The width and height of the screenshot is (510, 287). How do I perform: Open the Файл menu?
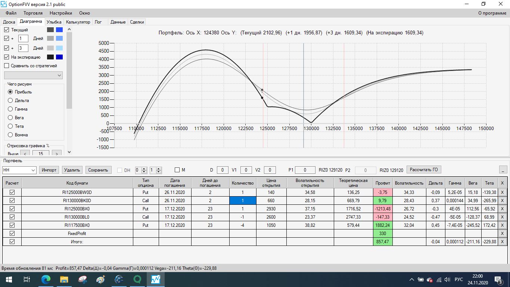[11, 13]
